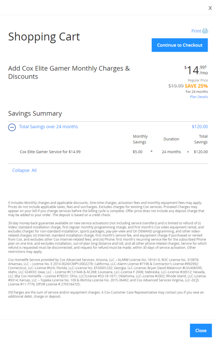This screenshot has height=340, width=216.
Task: Click the Savings Summary heading
Action: (35, 113)
